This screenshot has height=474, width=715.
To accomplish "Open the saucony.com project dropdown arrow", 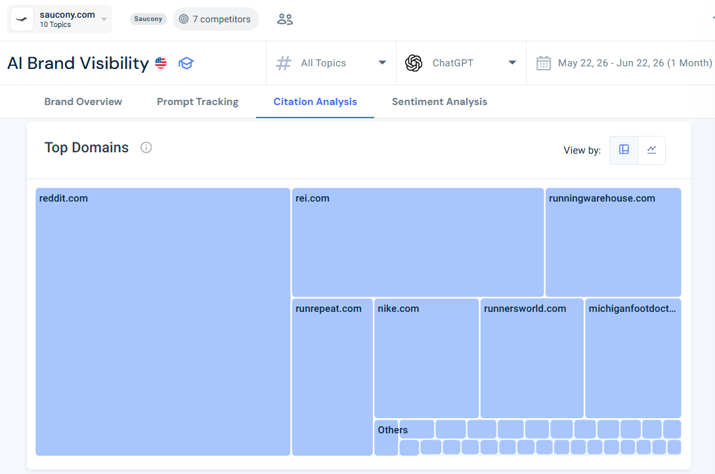I will pos(104,19).
